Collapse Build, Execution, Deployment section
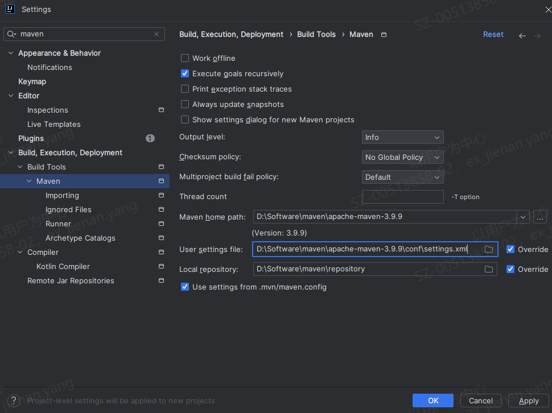552x413 pixels. (x=11, y=152)
